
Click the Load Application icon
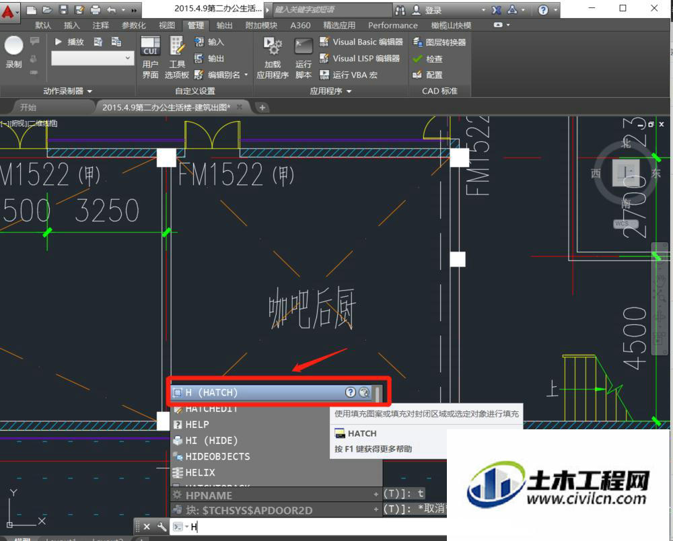(273, 46)
